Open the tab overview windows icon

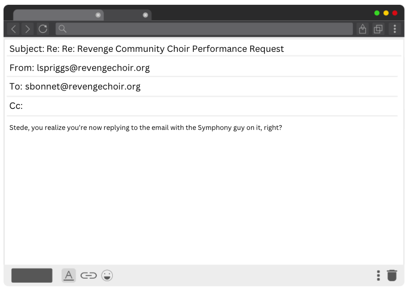pyautogui.click(x=378, y=29)
